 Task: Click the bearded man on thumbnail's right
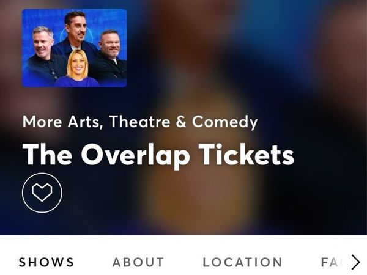(x=109, y=56)
